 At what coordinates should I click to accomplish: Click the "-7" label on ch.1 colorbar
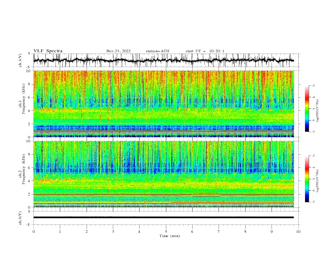tap(313, 132)
